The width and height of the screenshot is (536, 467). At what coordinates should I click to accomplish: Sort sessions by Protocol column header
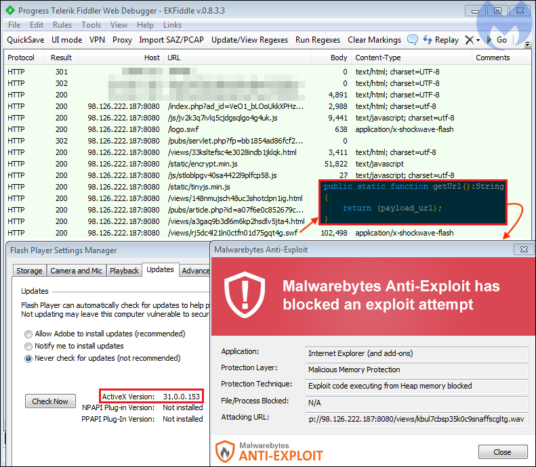click(x=24, y=58)
